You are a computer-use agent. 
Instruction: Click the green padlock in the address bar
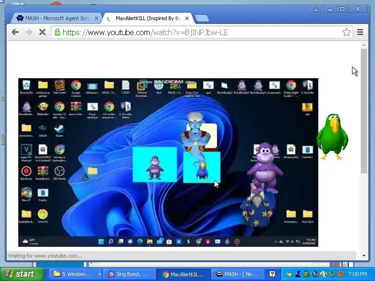pos(57,32)
